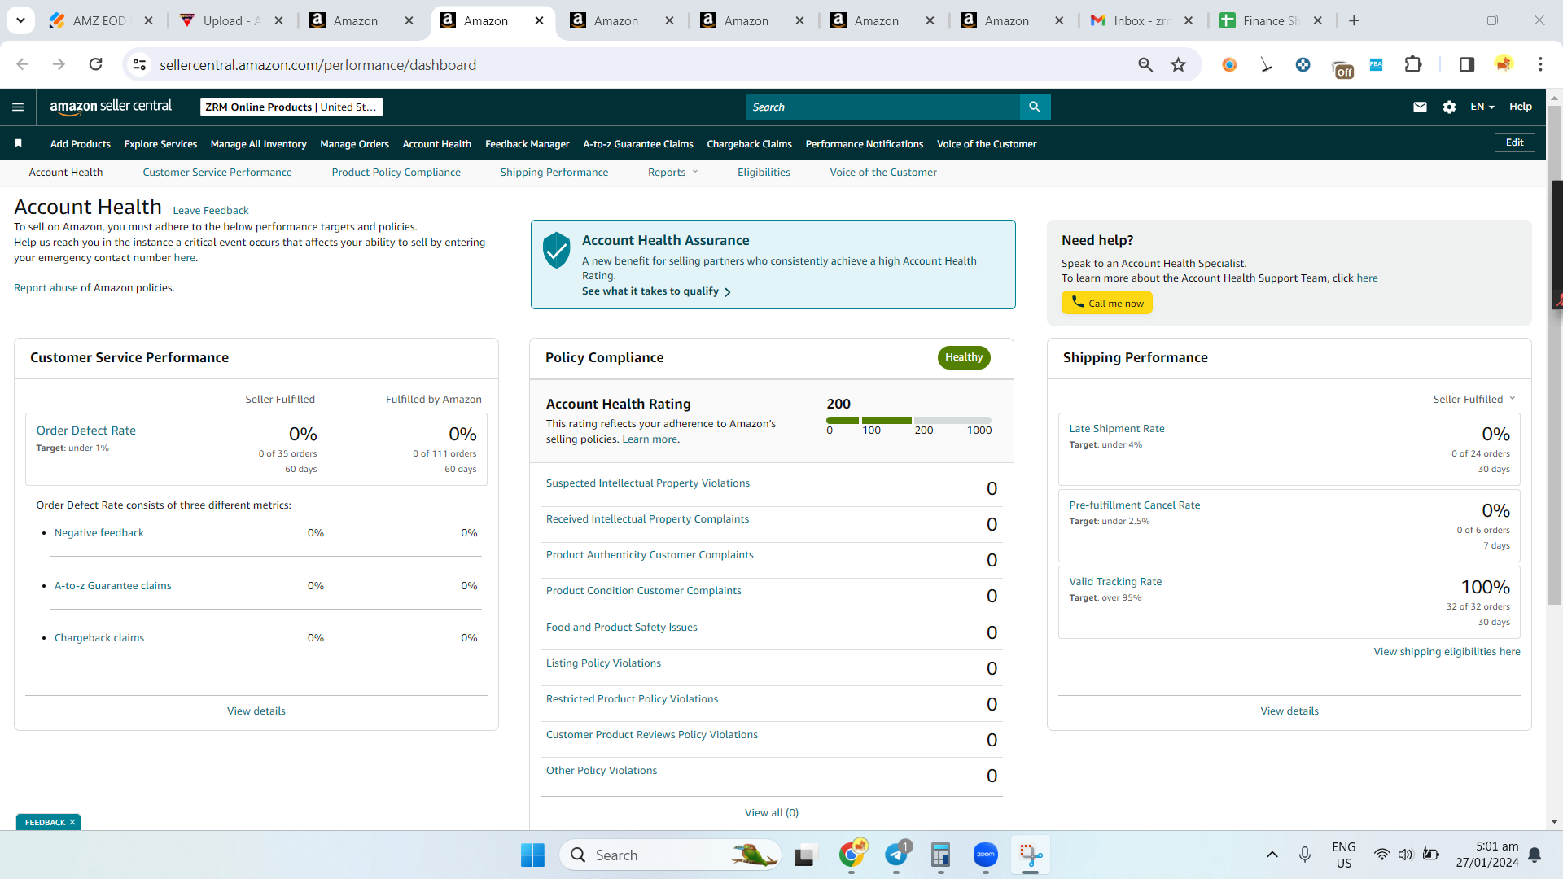Switch to the Gmail Inbox browser tab
1563x879 pixels.
pyautogui.click(x=1141, y=20)
